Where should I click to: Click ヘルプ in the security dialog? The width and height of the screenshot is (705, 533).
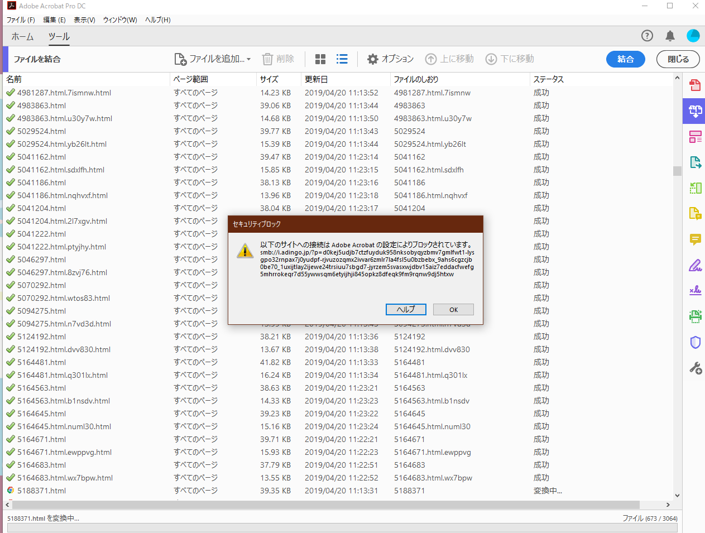tap(406, 310)
